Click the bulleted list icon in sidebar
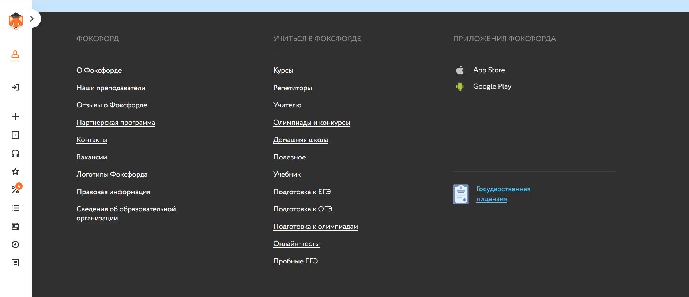Viewport: 689px width, 297px height. pos(15,208)
